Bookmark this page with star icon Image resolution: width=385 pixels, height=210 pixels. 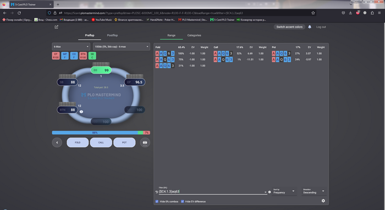pos(313,13)
